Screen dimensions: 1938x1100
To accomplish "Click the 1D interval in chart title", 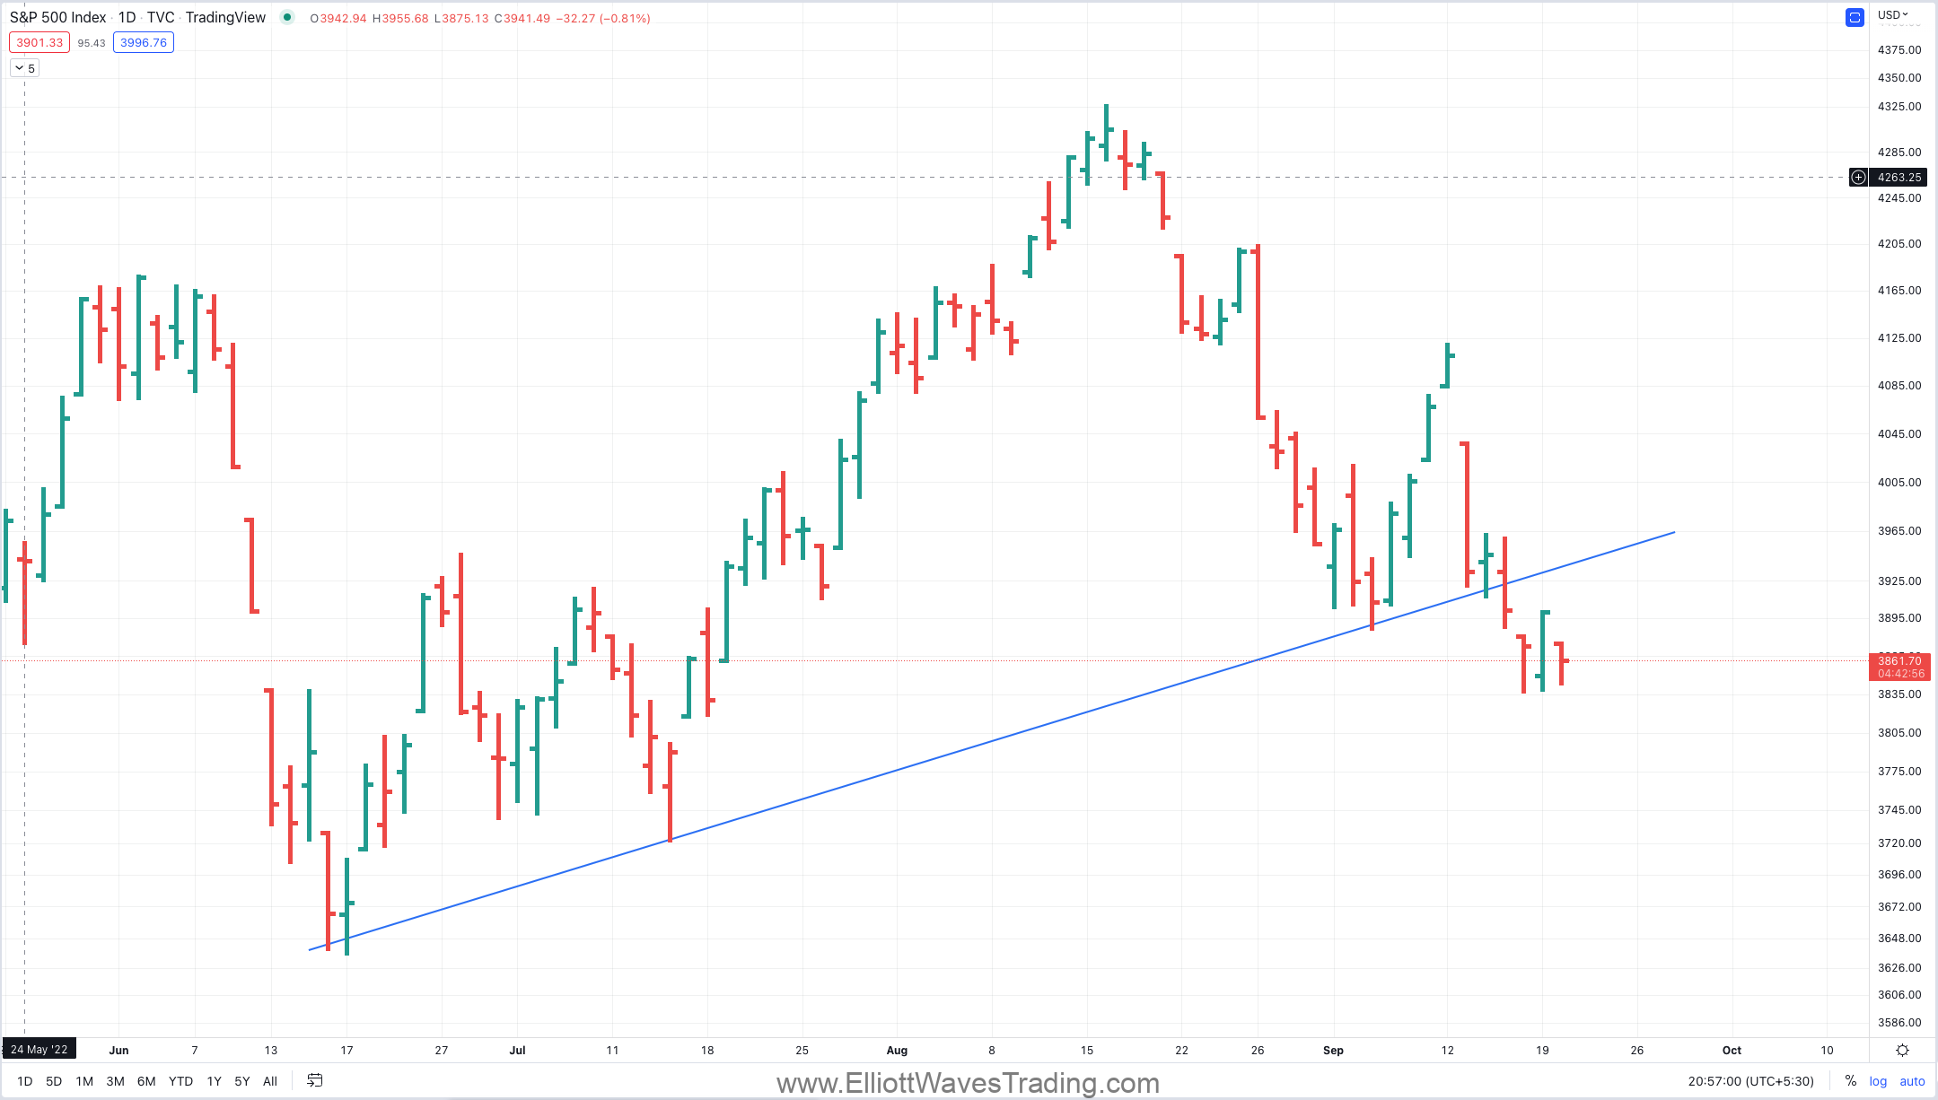I will pos(127,17).
